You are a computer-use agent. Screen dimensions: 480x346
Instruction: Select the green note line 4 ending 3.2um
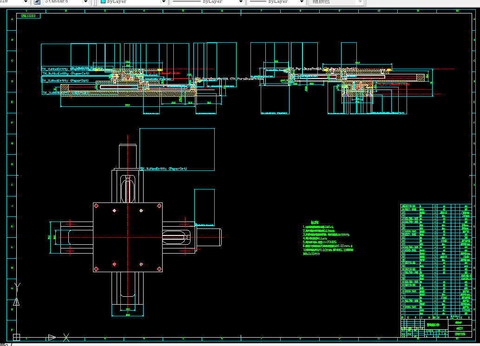315,238
